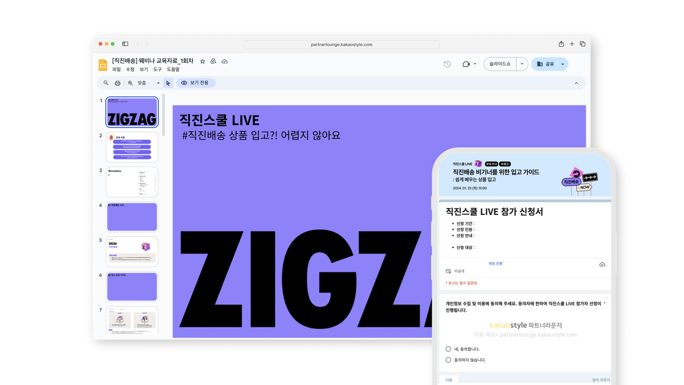Click the #재고 tag in form banner
This screenshot has width=684, height=385.
pyautogui.click(x=505, y=164)
